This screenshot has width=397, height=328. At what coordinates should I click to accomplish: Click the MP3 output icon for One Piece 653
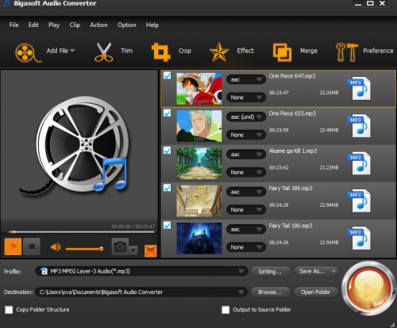359,126
